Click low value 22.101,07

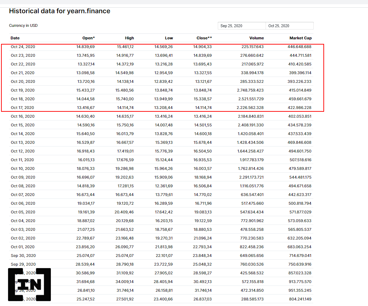pyautogui.click(x=164, y=256)
